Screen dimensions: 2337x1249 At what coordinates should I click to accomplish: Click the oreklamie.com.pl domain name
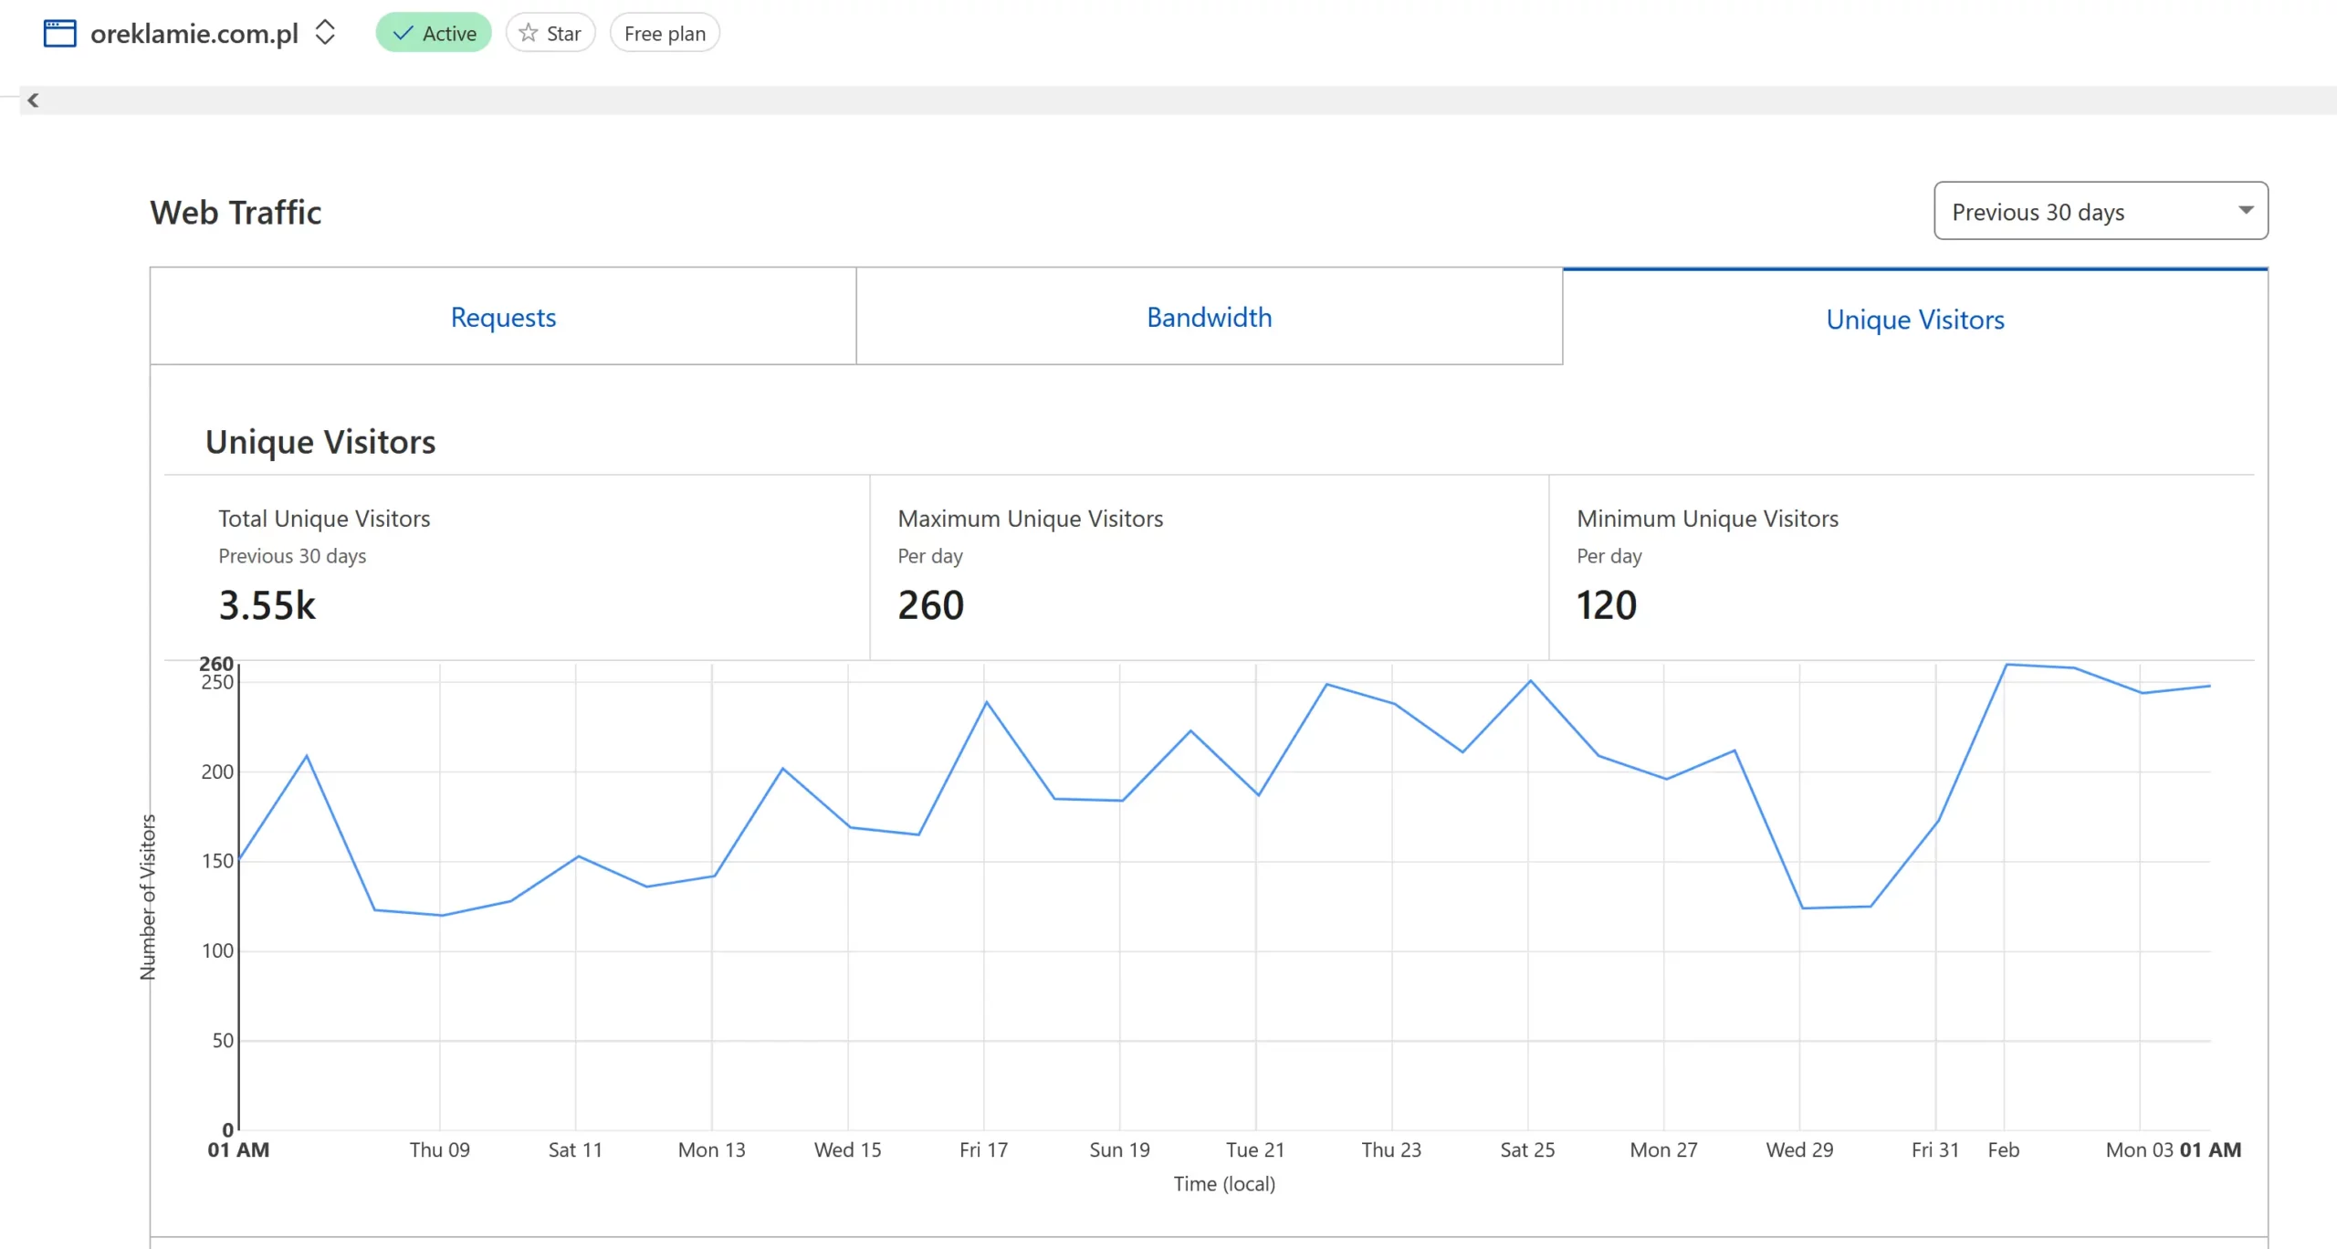point(194,34)
